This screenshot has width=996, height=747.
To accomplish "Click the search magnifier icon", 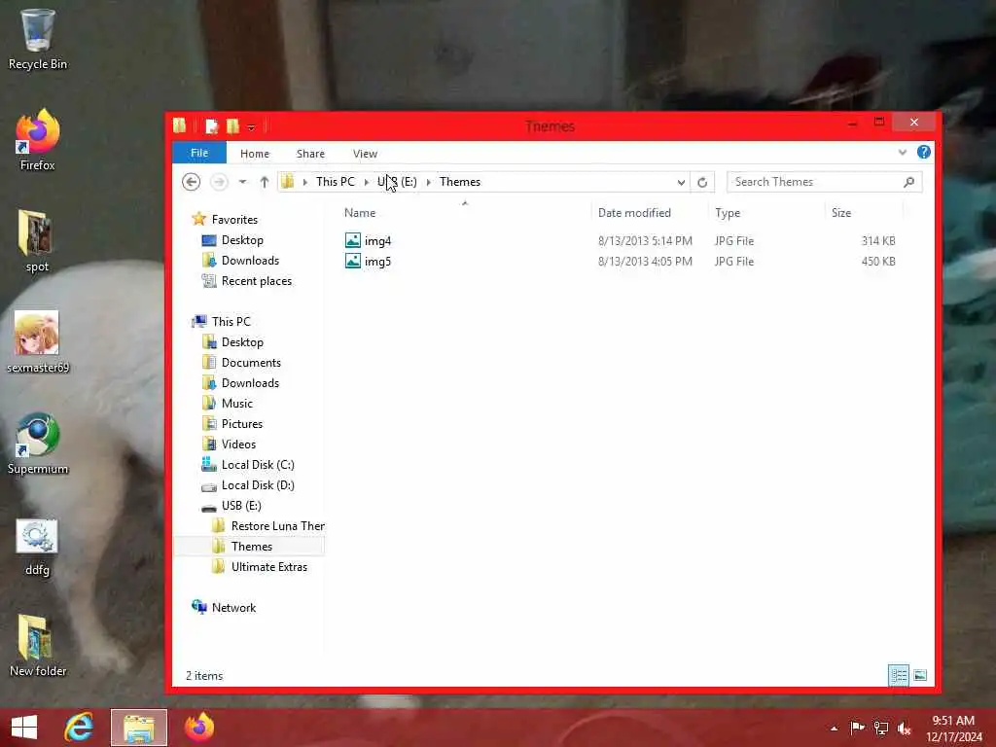I will pos(909,182).
